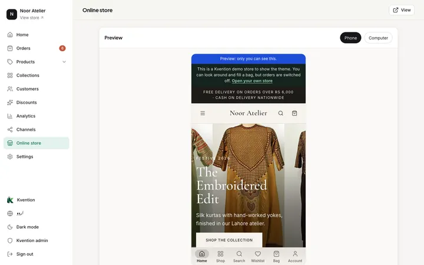
Task: Tap Shop in the preview bottom bar
Action: pyautogui.click(x=220, y=256)
